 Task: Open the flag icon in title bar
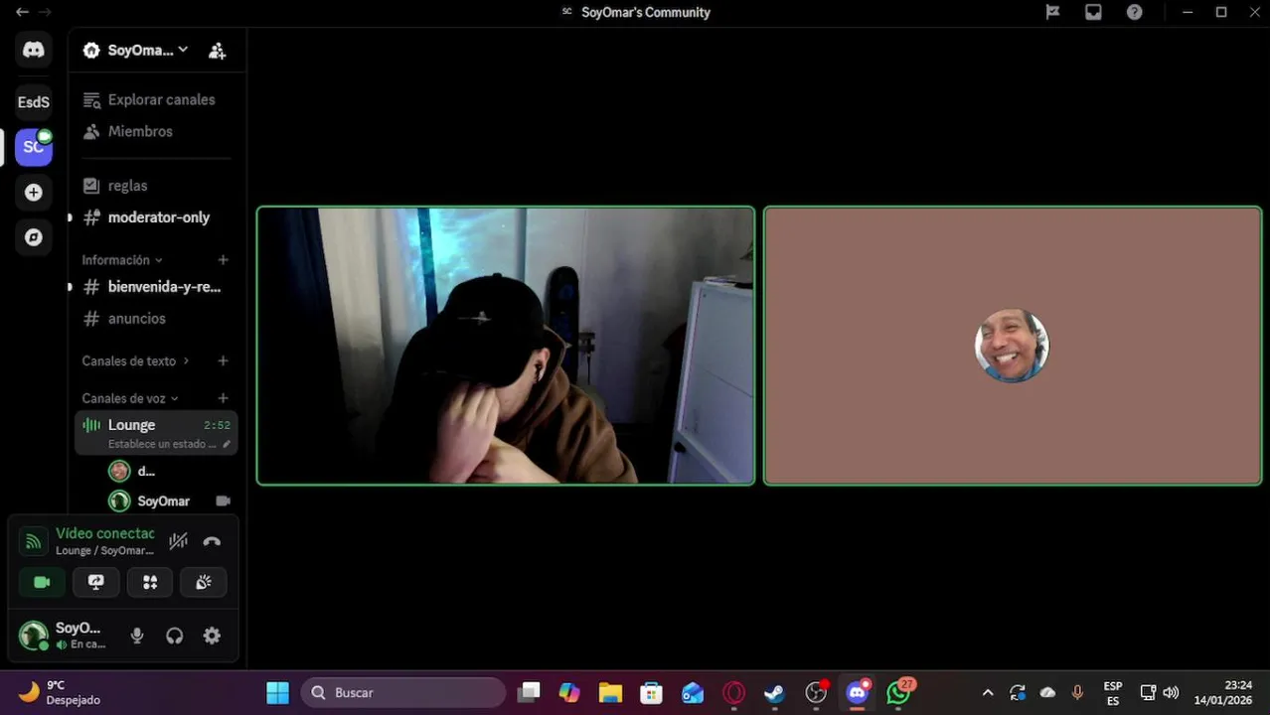(x=1052, y=12)
